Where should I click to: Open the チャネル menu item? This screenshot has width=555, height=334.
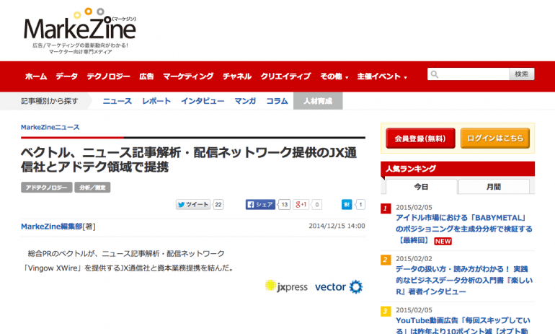point(237,76)
